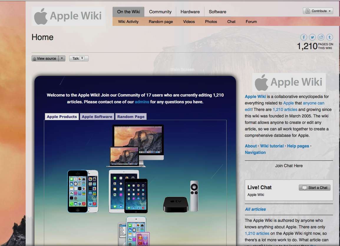
Task: Go to Wiki Activity
Action: (x=128, y=22)
